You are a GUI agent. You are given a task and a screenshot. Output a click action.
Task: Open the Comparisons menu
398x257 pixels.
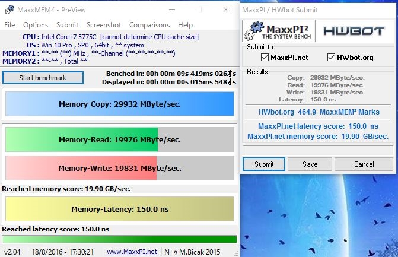[x=149, y=25]
